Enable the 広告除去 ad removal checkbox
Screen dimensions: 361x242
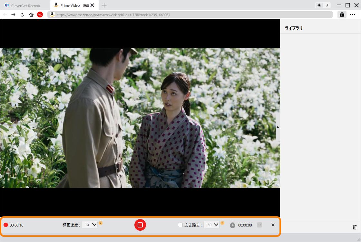(x=180, y=225)
